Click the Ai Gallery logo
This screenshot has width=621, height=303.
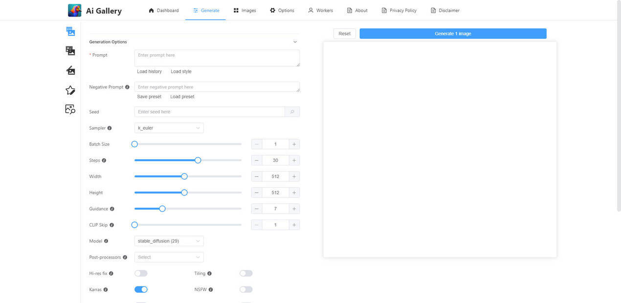tap(74, 10)
